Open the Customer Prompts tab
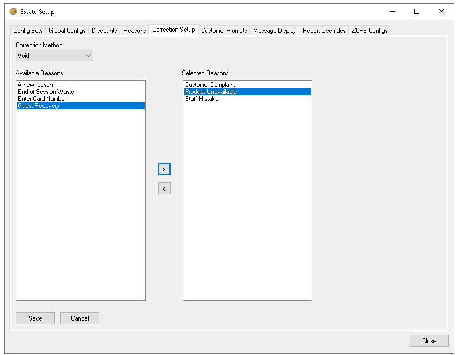Viewport: 457px width, 355px height. [x=224, y=31]
